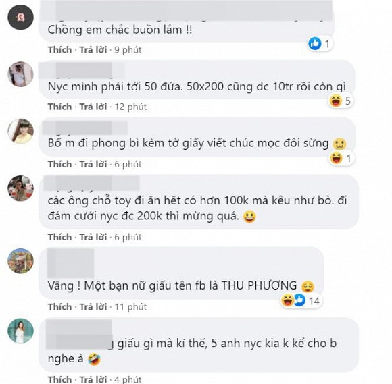Open the dark profile avatar of the first commenter

(20, 18)
